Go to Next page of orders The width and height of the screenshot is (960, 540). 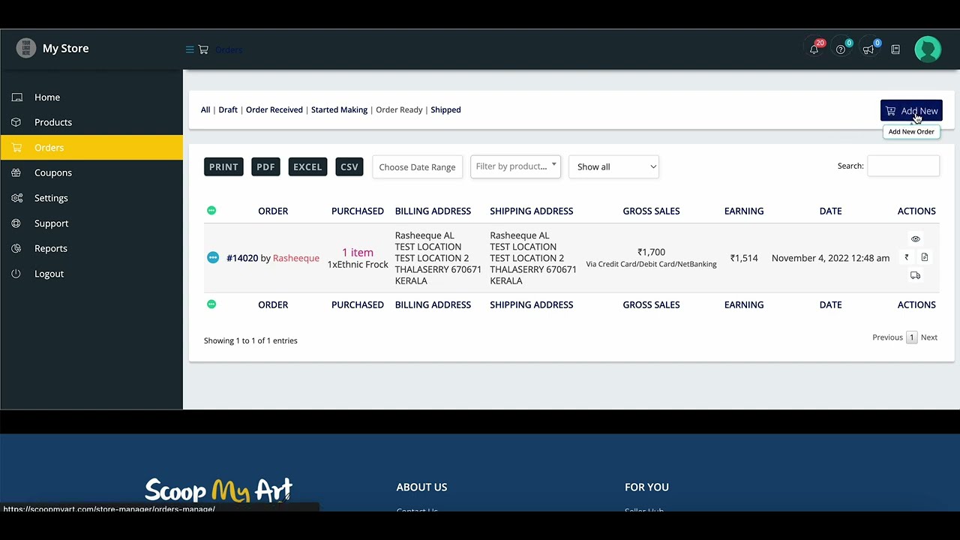pyautogui.click(x=929, y=337)
